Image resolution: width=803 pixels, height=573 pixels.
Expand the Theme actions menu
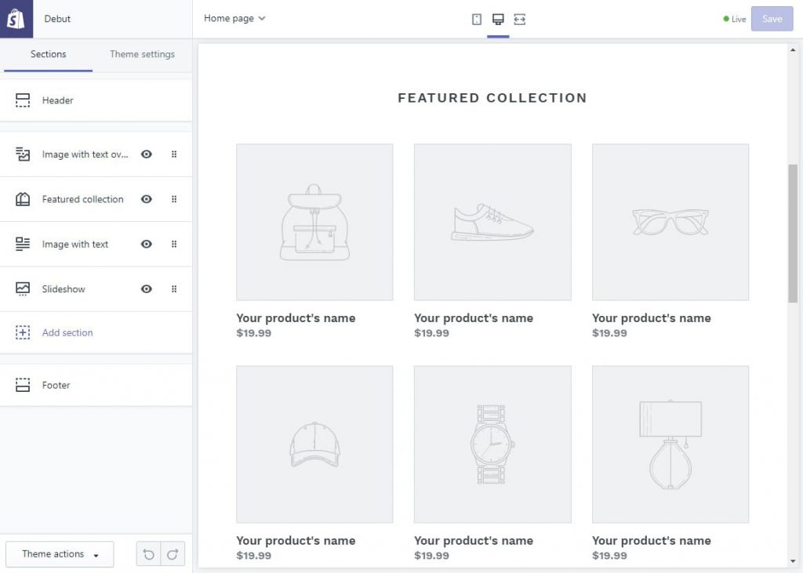click(x=60, y=554)
